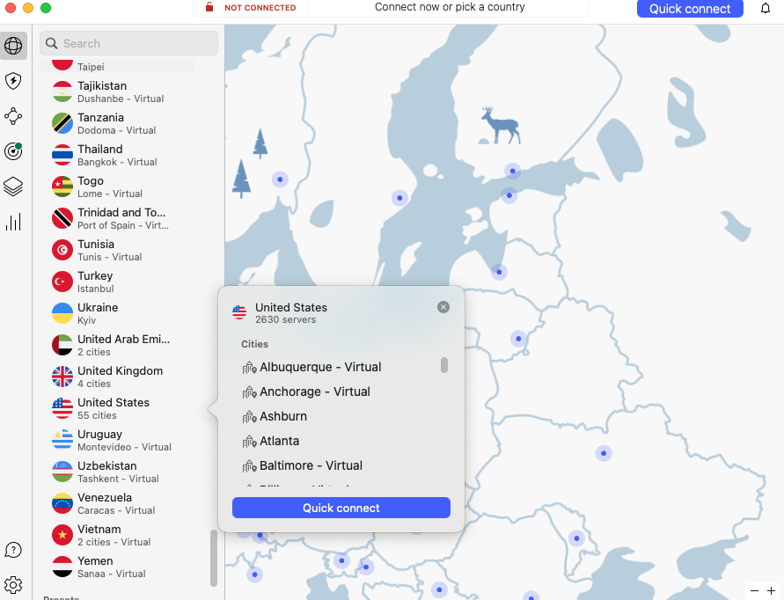Screen dimensions: 784x600
Task: Click the country list scrollbar thumb
Action: 214,558
